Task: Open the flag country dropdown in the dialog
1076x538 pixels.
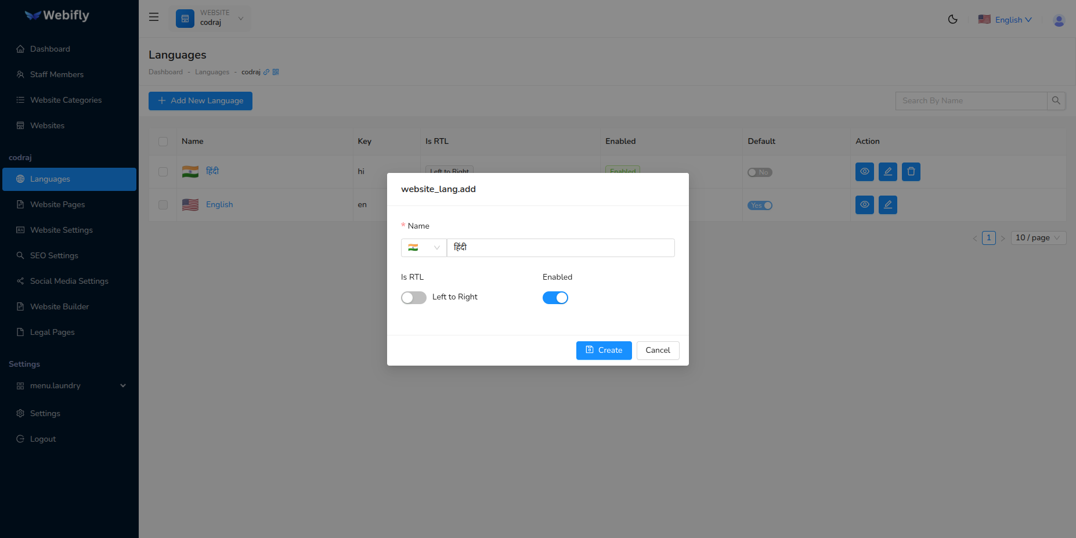Action: (x=424, y=247)
